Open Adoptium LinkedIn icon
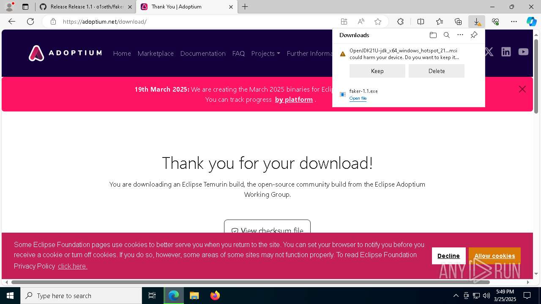The image size is (541, 304). (506, 52)
